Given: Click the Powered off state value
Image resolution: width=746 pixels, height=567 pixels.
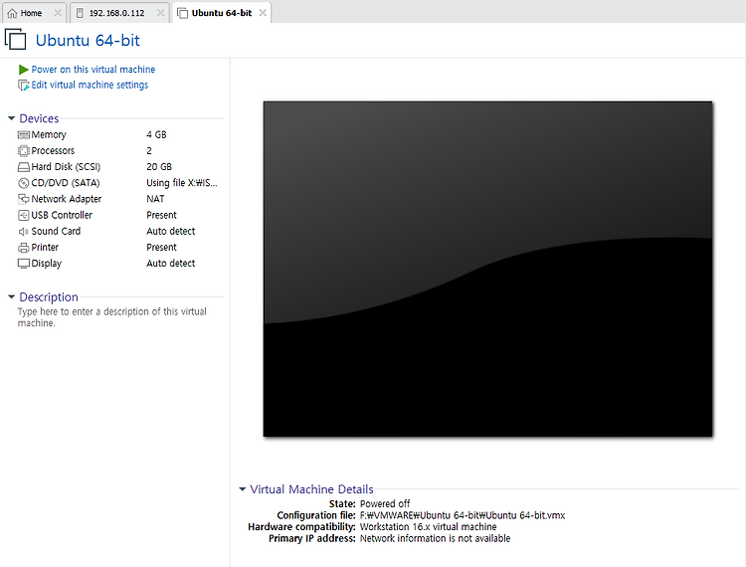Looking at the screenshot, I should (x=385, y=503).
